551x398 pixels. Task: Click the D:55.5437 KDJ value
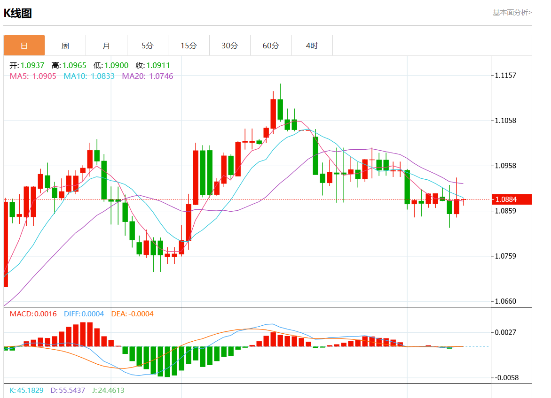[x=68, y=390]
